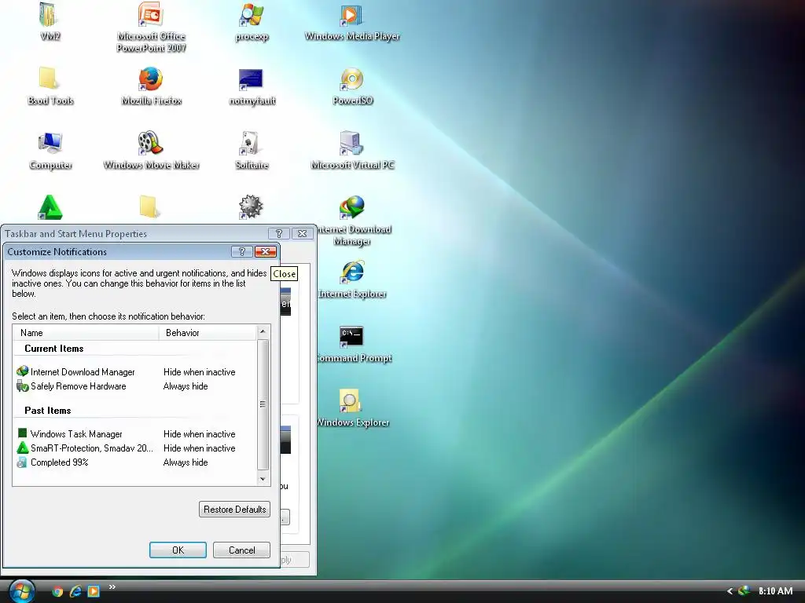Viewport: 805px width, 603px height.
Task: Select Internet Download Manager list row
Action: point(135,371)
